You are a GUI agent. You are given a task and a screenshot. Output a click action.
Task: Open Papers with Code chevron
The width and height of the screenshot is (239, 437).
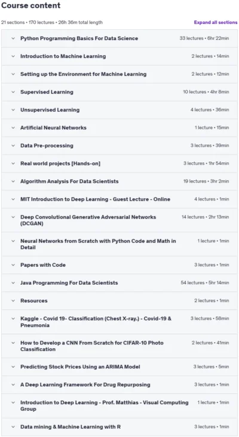click(x=13, y=264)
